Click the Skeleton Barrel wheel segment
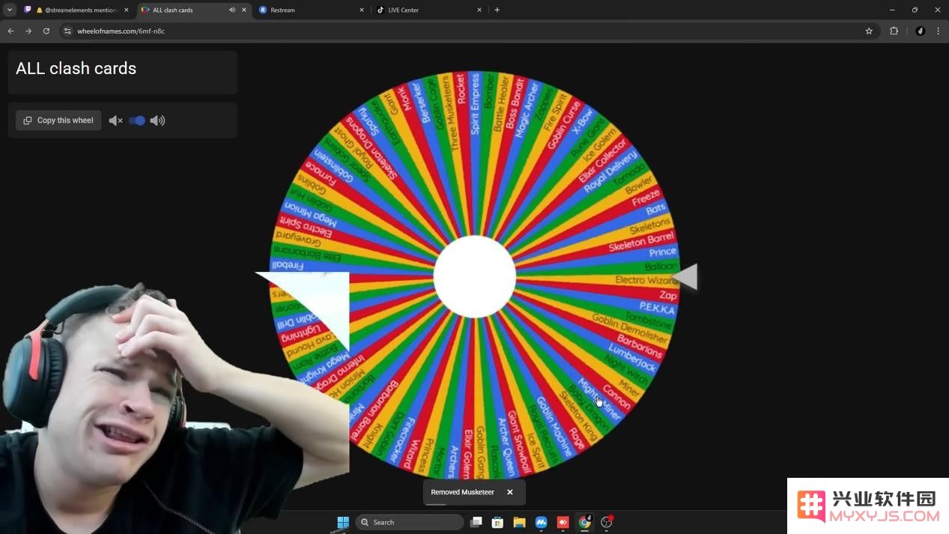949x534 pixels. 641,243
